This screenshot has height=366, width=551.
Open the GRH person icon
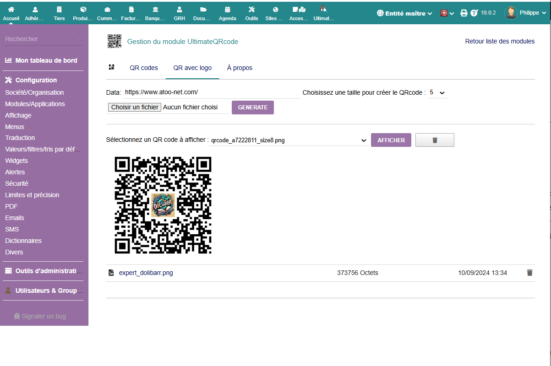click(x=180, y=9)
